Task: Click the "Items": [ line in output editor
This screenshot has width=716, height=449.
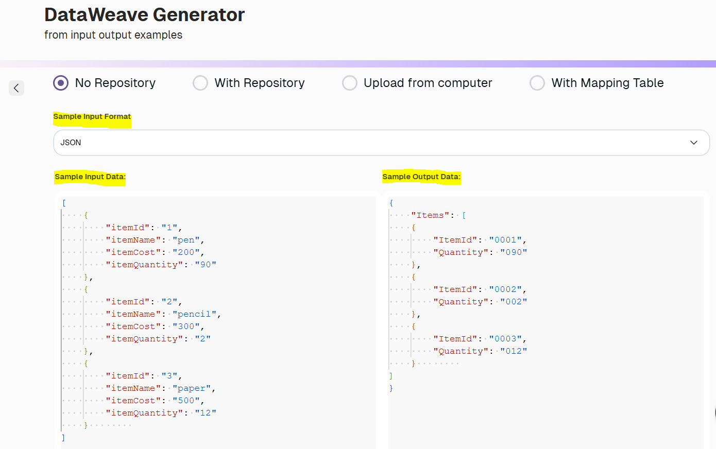Action: tap(439, 215)
